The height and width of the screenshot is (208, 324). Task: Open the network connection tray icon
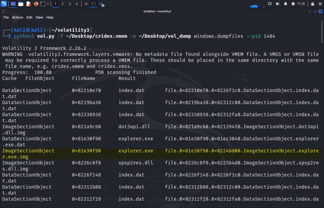click(270, 4)
